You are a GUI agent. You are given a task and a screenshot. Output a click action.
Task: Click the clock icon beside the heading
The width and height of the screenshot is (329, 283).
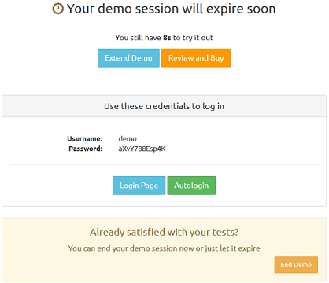click(x=57, y=9)
